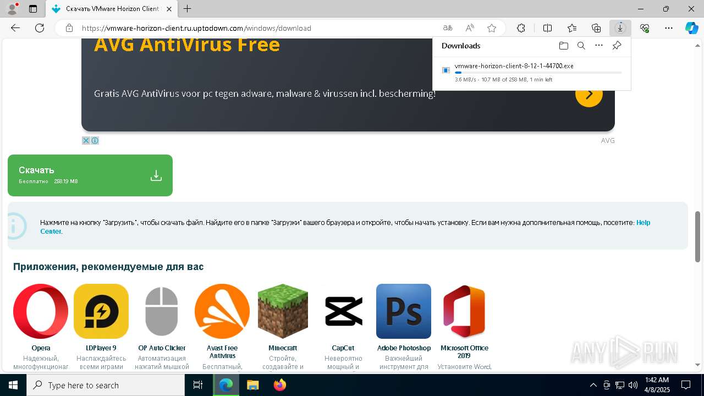Open Collections icon

[596, 28]
